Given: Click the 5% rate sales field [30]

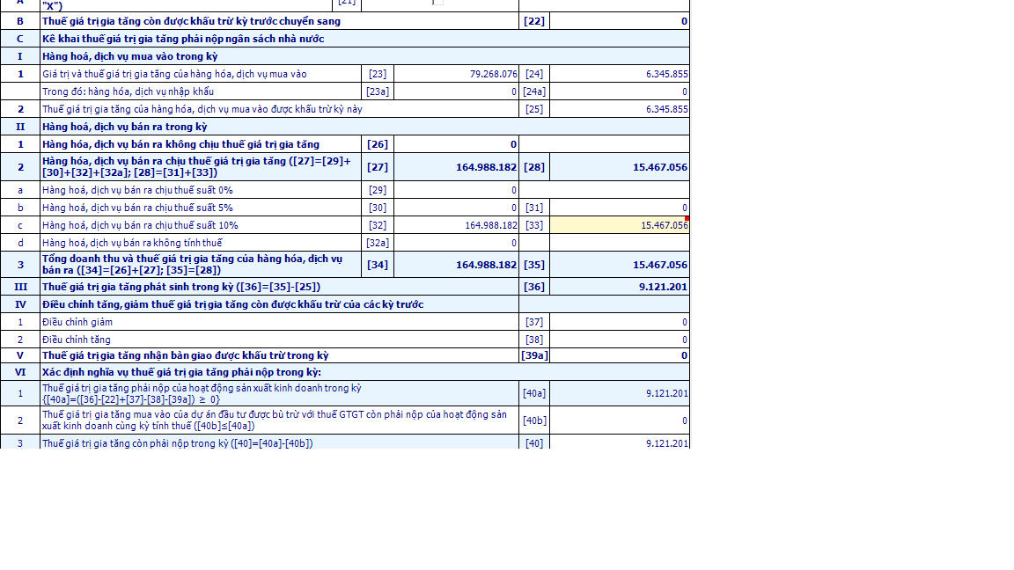Looking at the screenshot, I should 456,208.
